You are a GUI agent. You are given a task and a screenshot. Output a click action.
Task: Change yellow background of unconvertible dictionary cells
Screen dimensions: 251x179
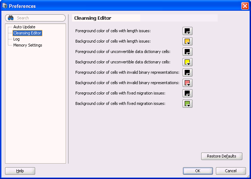click(x=188, y=62)
